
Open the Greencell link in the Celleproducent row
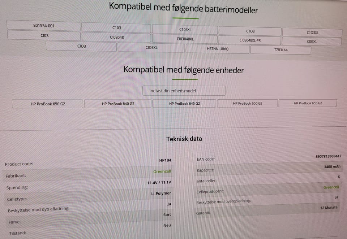(x=331, y=187)
